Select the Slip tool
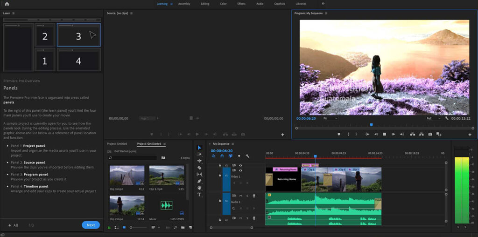This screenshot has height=237, width=478. click(x=199, y=174)
